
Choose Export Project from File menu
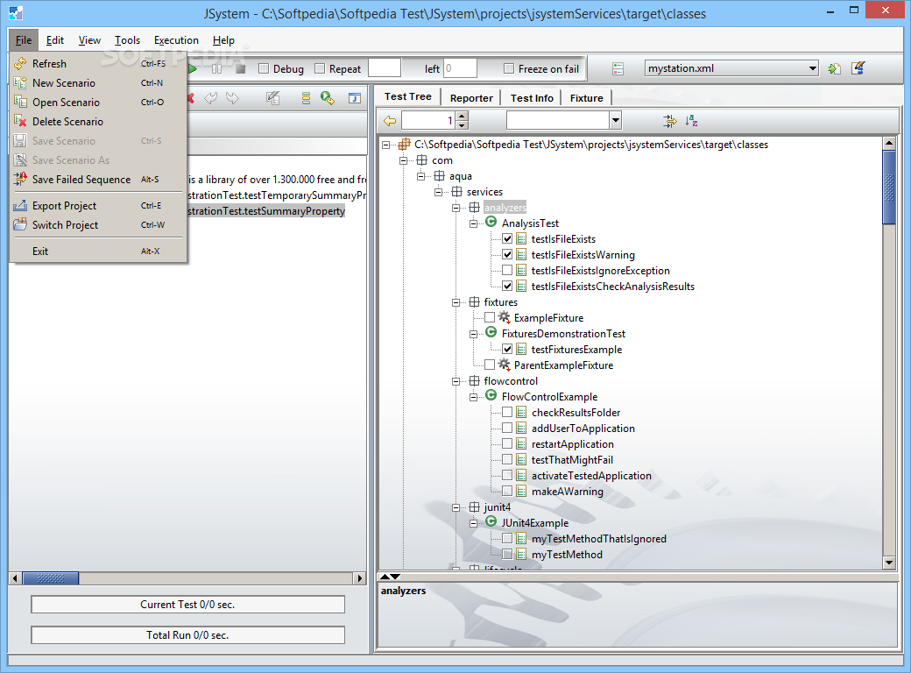point(98,205)
